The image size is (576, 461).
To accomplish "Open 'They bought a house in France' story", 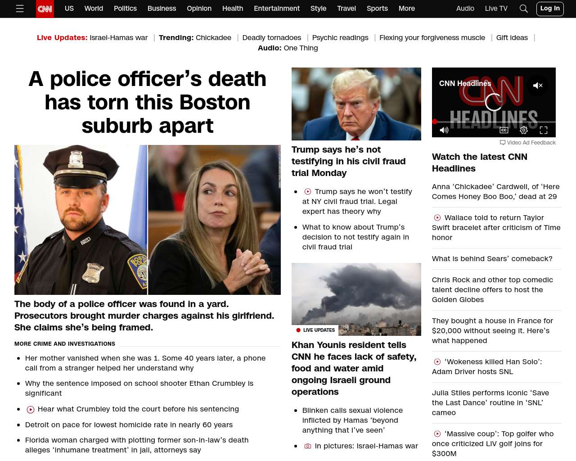I will click(493, 331).
